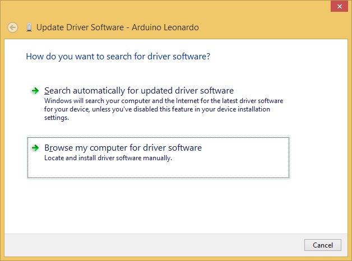Choose Search automatically for updated driver software

158,104
